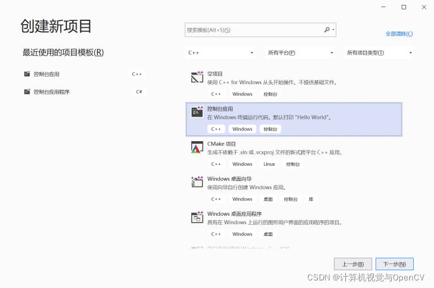The width and height of the screenshot is (434, 288).
Task: Click recent 控制台应用 C++ template icon
Action: point(27,74)
